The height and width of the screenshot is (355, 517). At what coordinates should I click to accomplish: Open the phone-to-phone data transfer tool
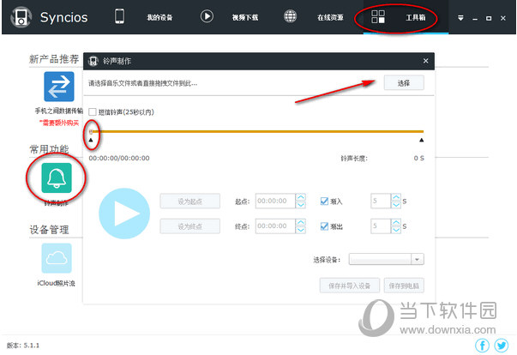[x=59, y=87]
